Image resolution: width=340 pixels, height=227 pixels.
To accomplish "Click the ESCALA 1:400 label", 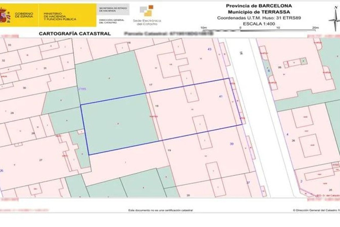I will point(259,24).
